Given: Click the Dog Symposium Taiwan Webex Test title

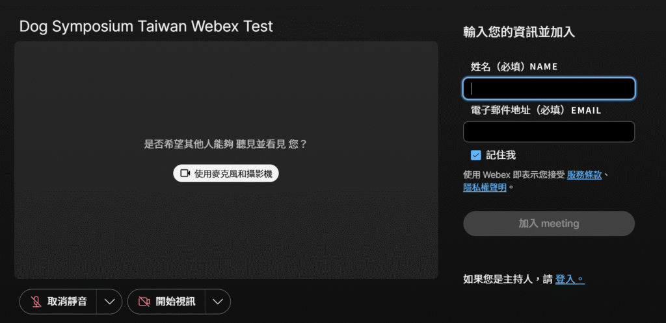Looking at the screenshot, I should click(146, 27).
